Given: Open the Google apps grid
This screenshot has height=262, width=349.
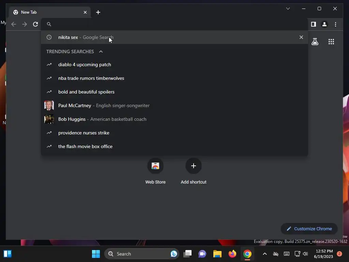Looking at the screenshot, I should (x=331, y=42).
